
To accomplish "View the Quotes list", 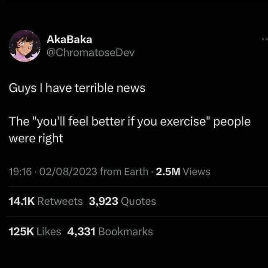I will coord(139,201).
